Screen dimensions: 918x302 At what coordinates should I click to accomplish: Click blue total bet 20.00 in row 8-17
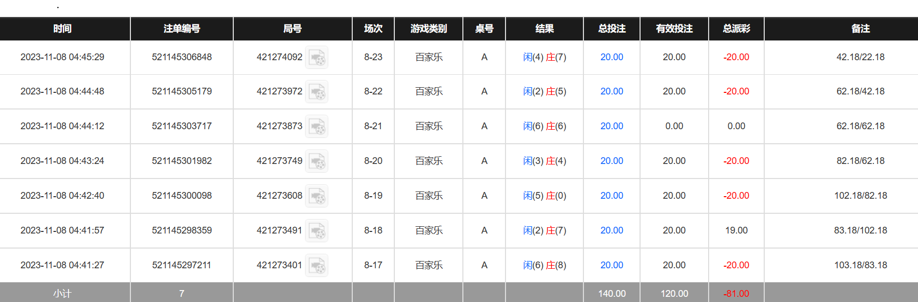[x=611, y=265]
